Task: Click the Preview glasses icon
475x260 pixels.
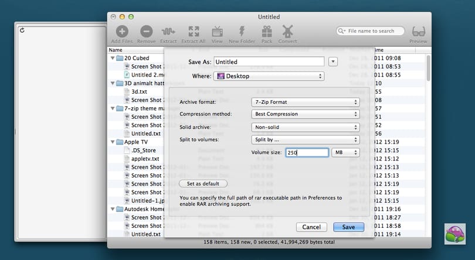Action: point(418,31)
